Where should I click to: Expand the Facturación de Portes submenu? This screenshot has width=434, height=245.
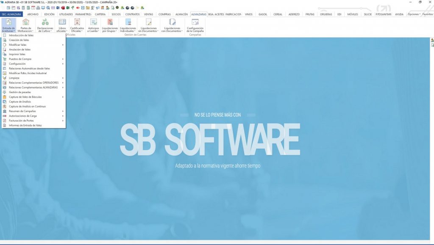coord(34,121)
